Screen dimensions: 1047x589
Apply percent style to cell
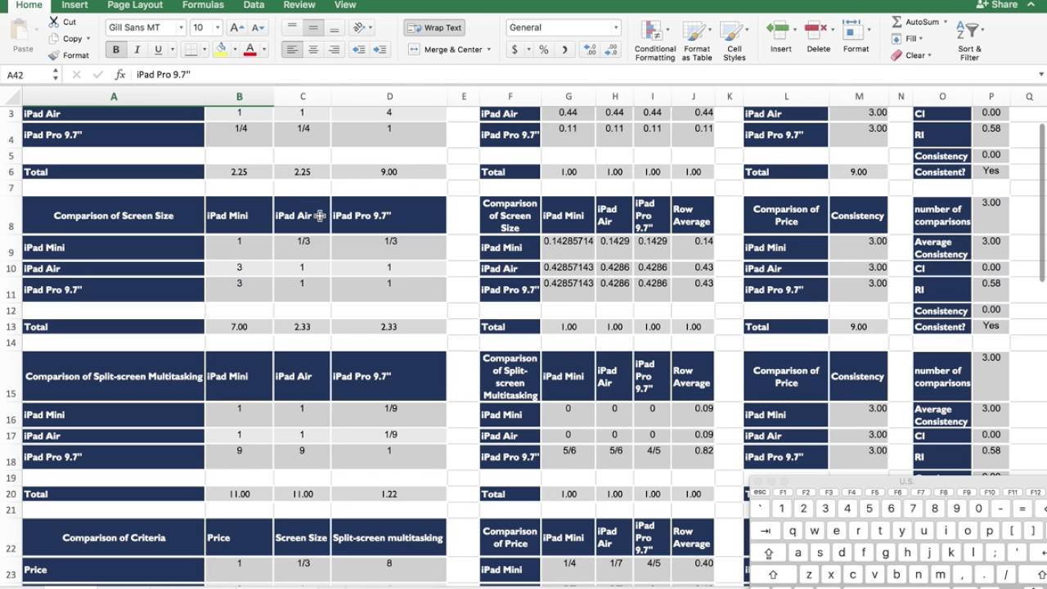coord(543,50)
